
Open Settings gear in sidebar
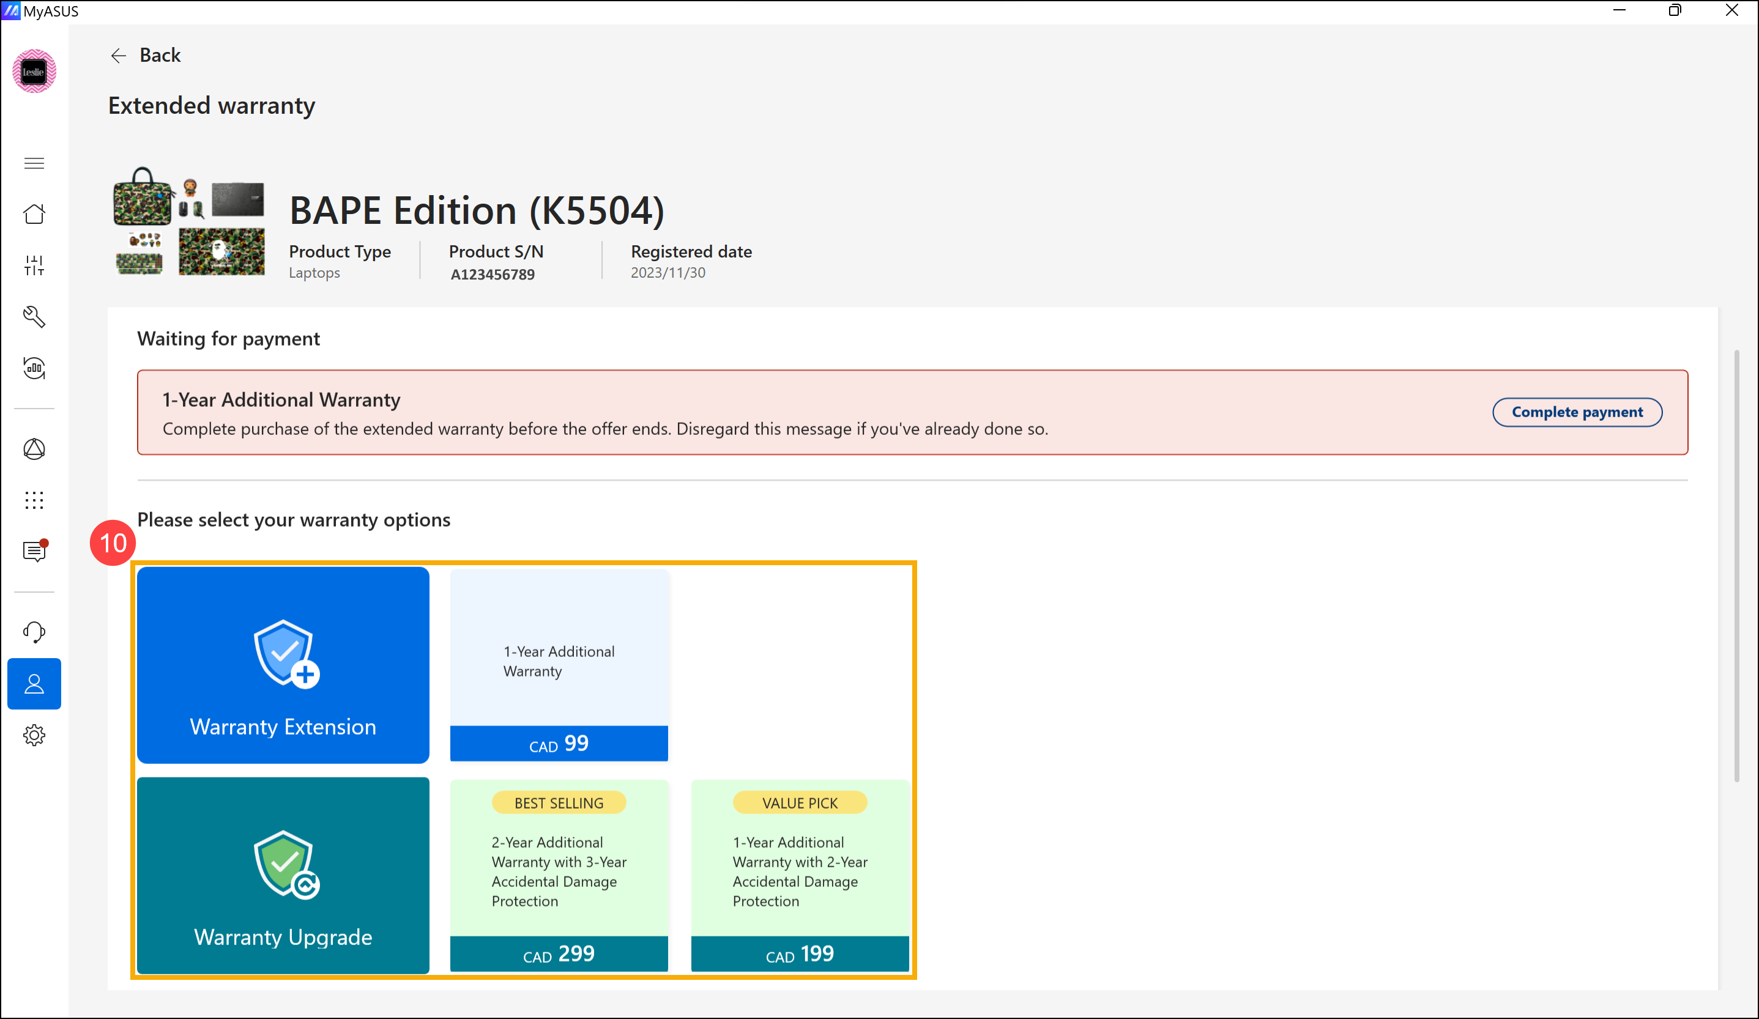pos(34,735)
